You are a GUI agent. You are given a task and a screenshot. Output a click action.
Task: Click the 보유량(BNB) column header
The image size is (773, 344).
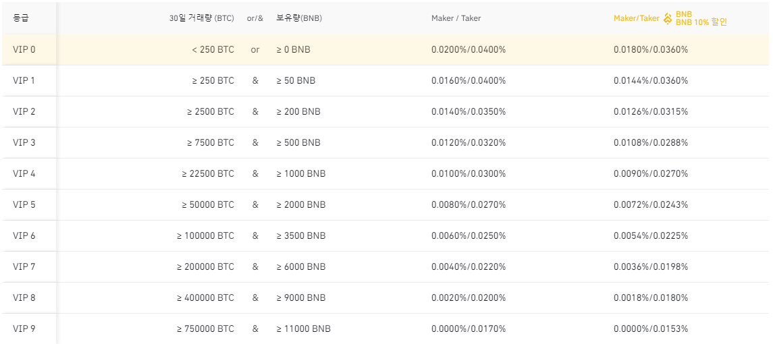point(299,18)
